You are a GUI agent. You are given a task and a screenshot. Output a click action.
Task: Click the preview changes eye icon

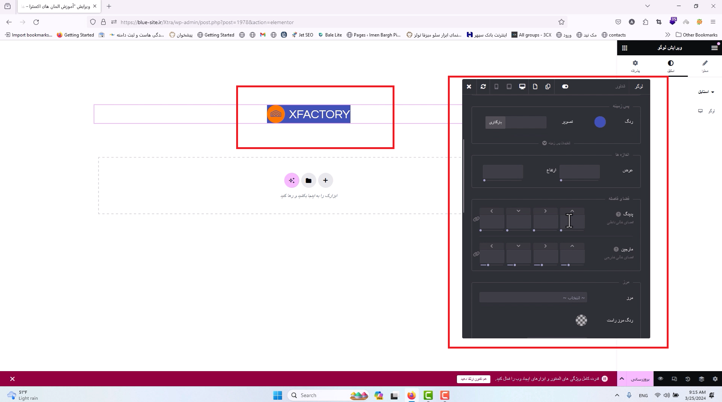661,379
